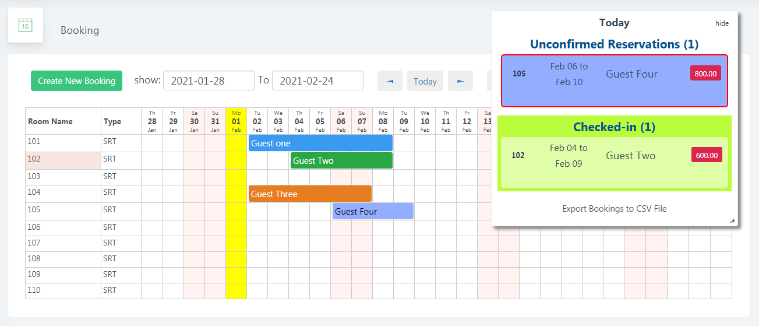Hide the Today panel
The width and height of the screenshot is (759, 326).
(x=722, y=23)
